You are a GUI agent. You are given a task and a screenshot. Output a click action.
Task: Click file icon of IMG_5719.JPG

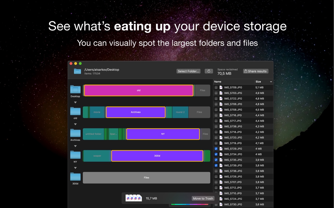[221, 143]
